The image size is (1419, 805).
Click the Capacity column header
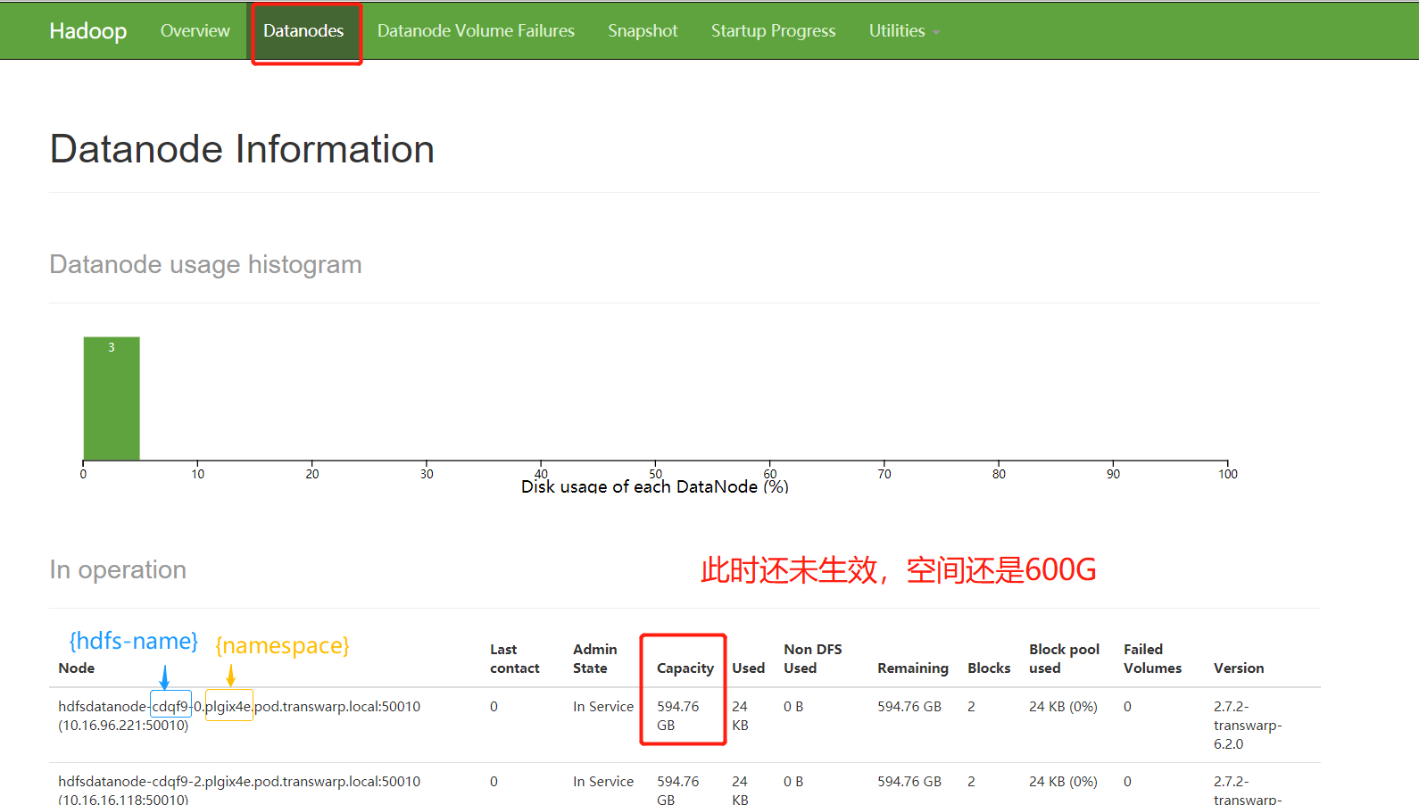pyautogui.click(x=685, y=668)
